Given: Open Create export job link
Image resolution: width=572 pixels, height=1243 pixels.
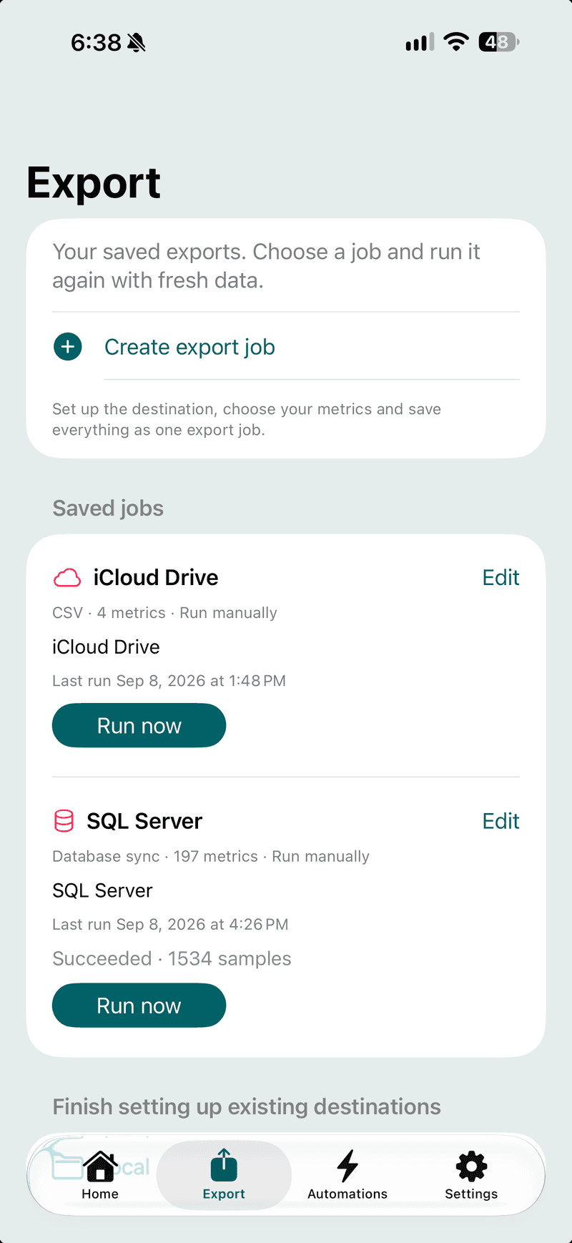Looking at the screenshot, I should [x=189, y=347].
